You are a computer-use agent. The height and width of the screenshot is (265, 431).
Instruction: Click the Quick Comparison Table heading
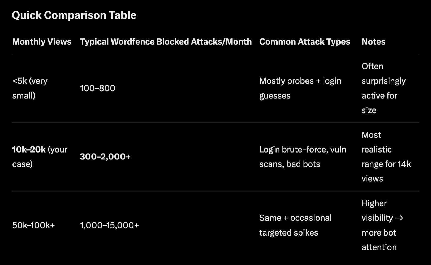click(74, 15)
